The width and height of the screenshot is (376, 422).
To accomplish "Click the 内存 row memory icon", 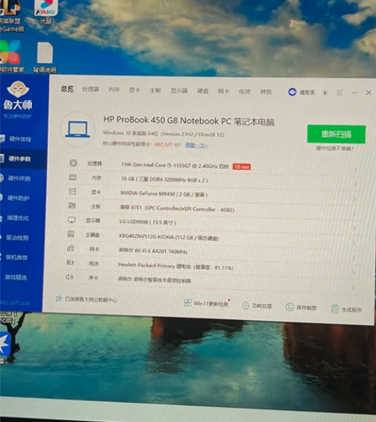I will [x=72, y=177].
